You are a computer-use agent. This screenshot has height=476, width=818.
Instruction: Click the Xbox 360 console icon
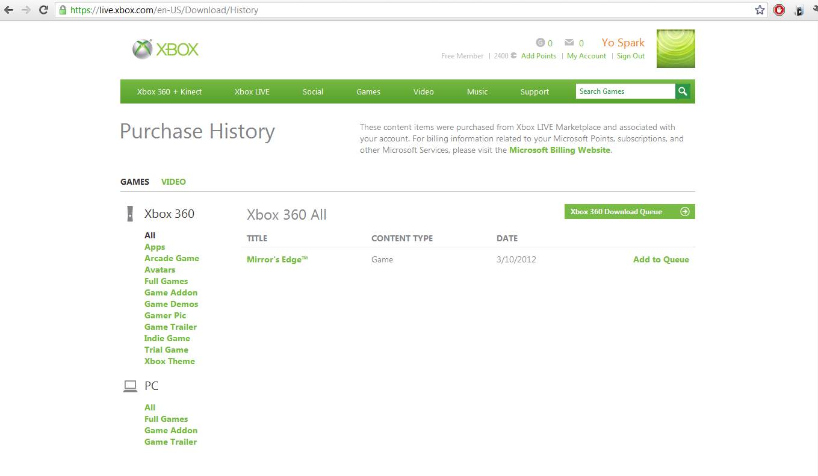pos(129,214)
